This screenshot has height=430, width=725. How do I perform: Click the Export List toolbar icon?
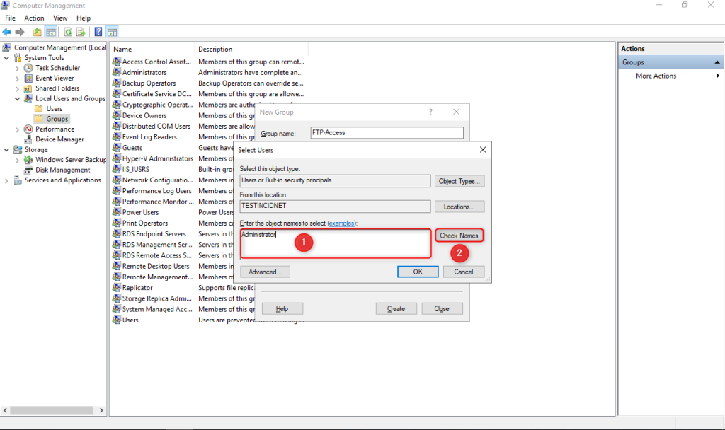pyautogui.click(x=81, y=32)
